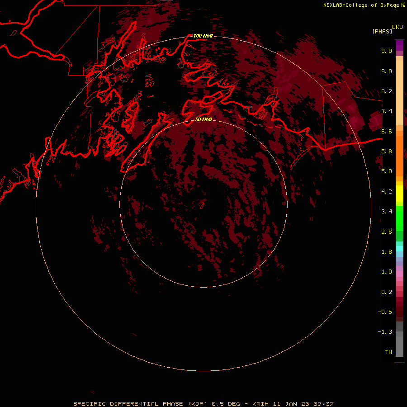Click the 2.6 legend value label

pyautogui.click(x=387, y=232)
